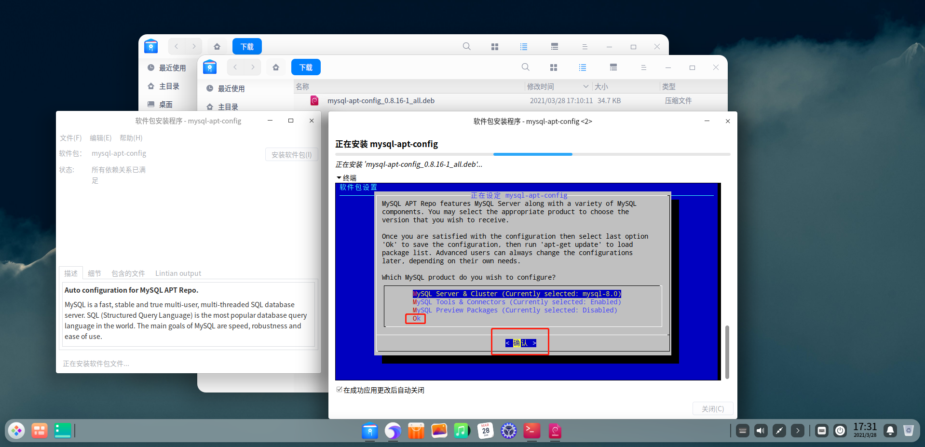This screenshot has height=447, width=925.
Task: Click the back arrow in the front file manager
Action: coord(235,68)
